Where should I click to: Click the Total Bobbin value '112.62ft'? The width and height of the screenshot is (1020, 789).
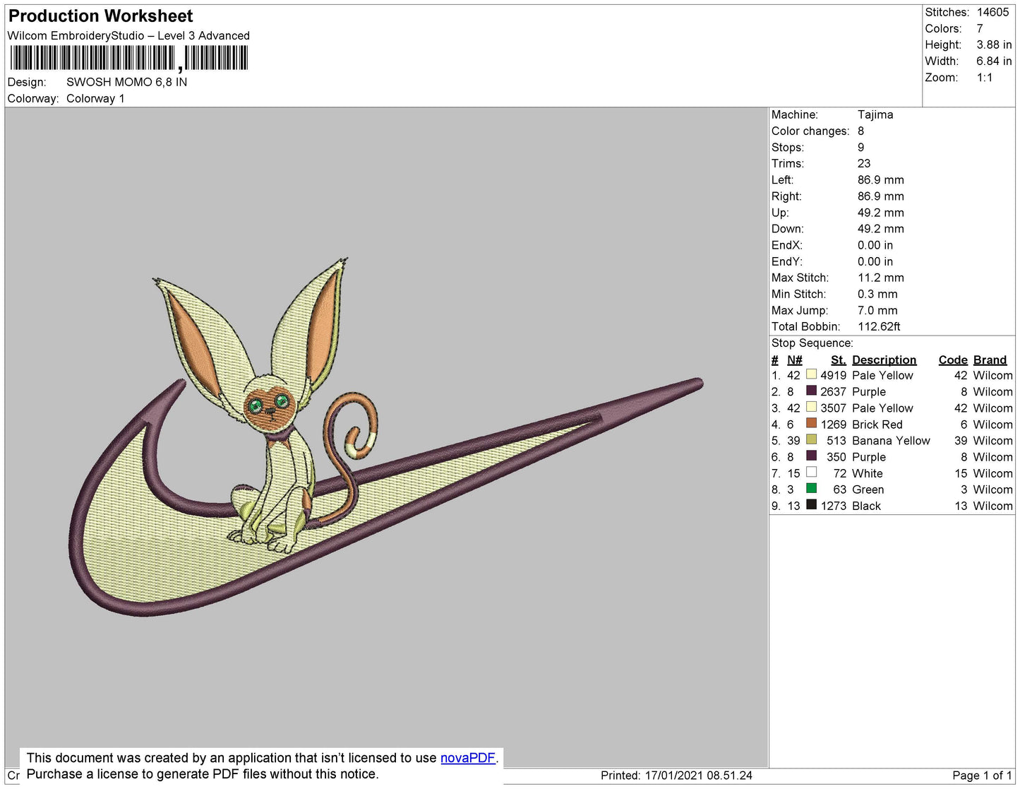[879, 326]
